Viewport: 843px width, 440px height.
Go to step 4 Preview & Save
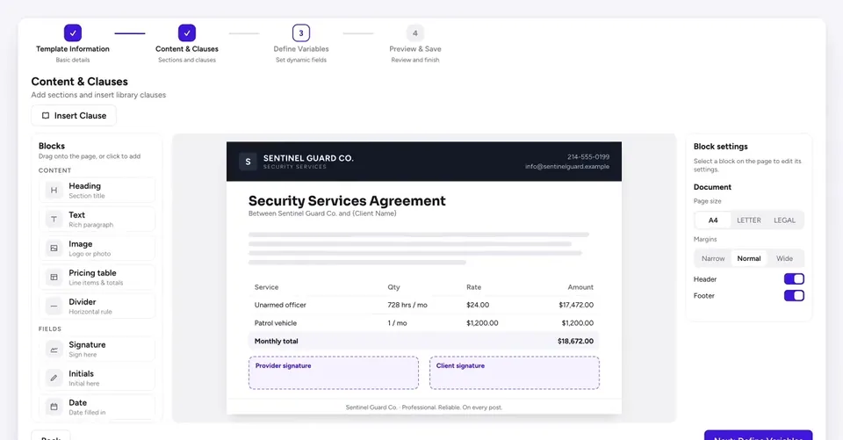415,32
